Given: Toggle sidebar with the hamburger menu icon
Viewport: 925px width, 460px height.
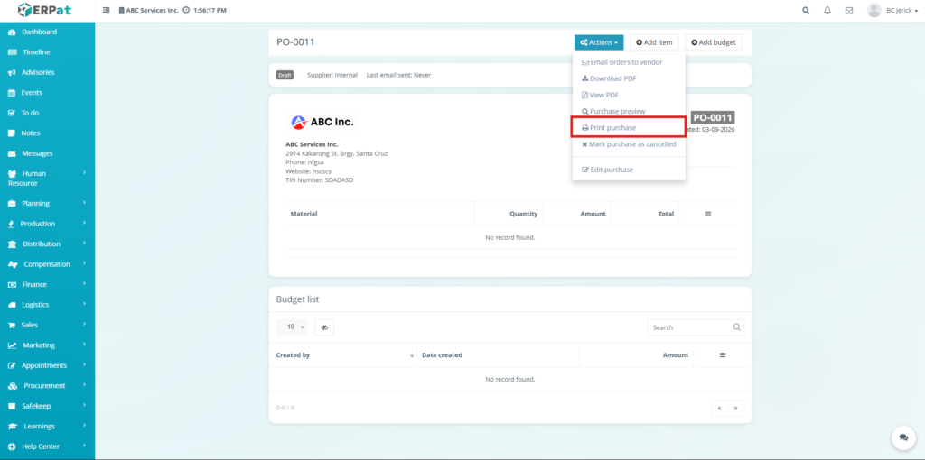Looking at the screenshot, I should (x=107, y=10).
